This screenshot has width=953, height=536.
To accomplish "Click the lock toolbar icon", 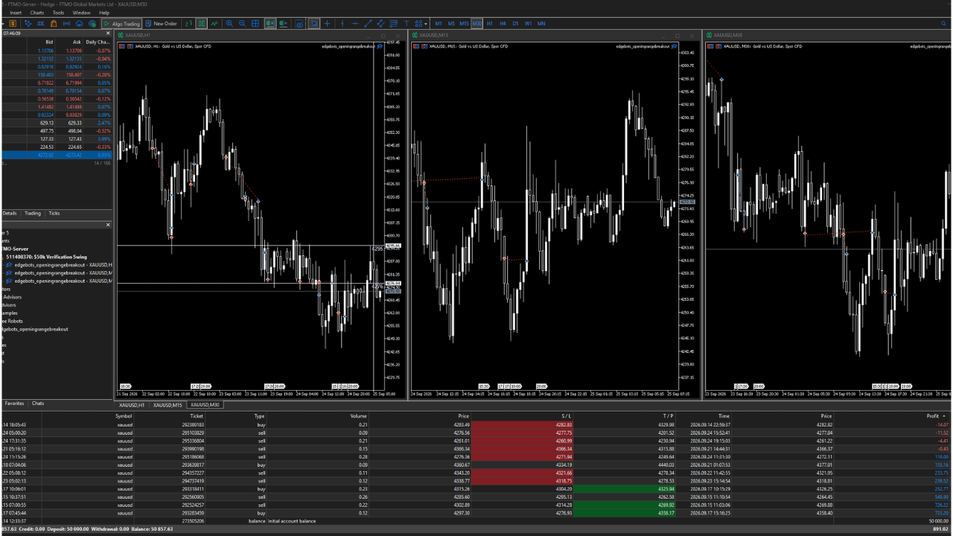I will click(54, 24).
